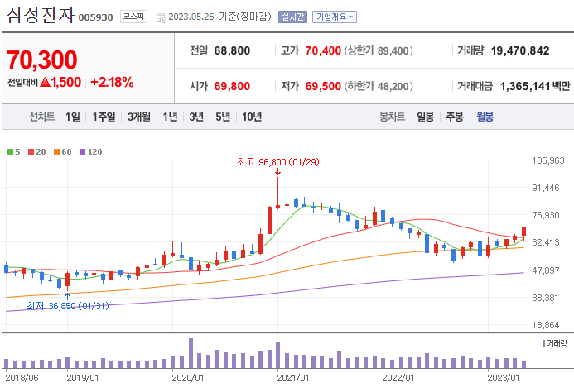Click the 최저 36,850 (01/31) chart marker

(x=68, y=306)
